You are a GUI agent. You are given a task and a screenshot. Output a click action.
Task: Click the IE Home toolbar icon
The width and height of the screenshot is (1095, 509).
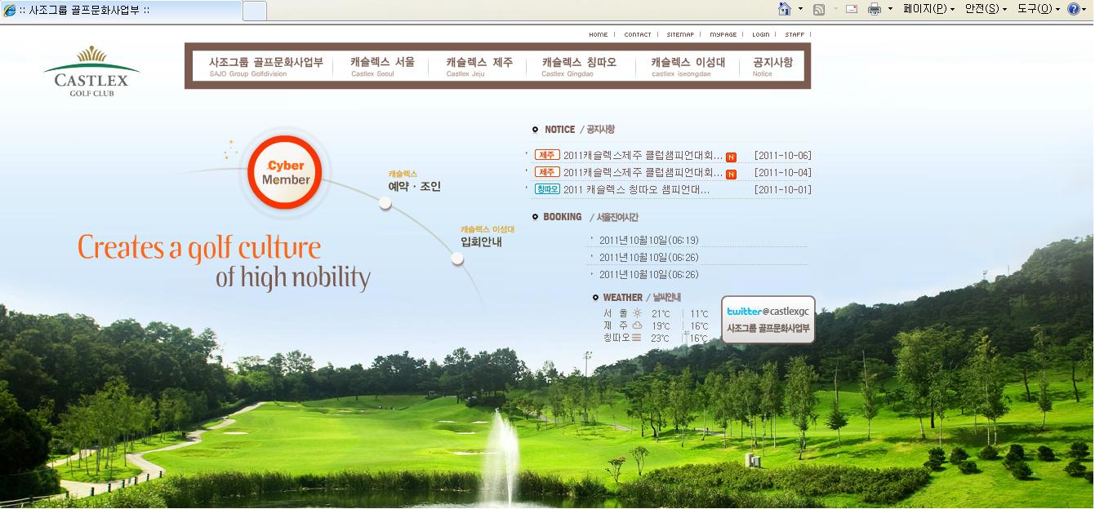[785, 9]
